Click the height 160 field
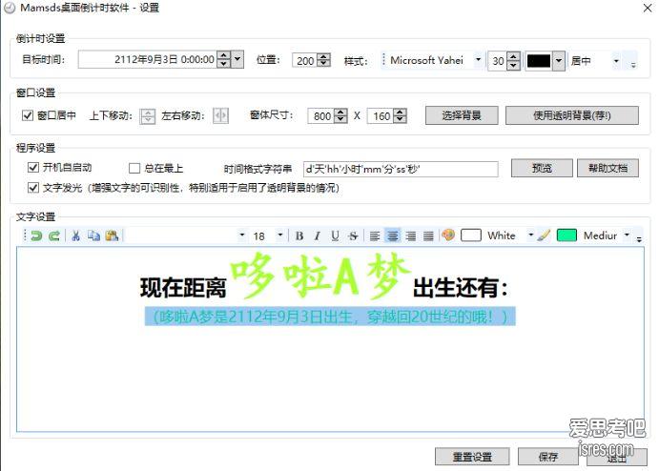 381,116
